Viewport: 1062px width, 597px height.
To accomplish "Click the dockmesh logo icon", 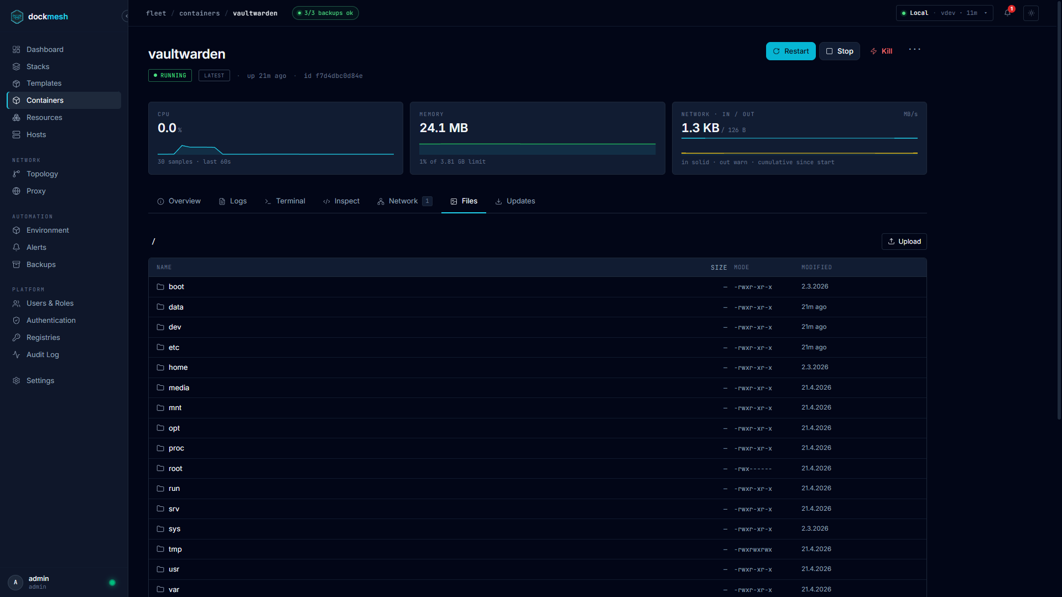I will (17, 17).
